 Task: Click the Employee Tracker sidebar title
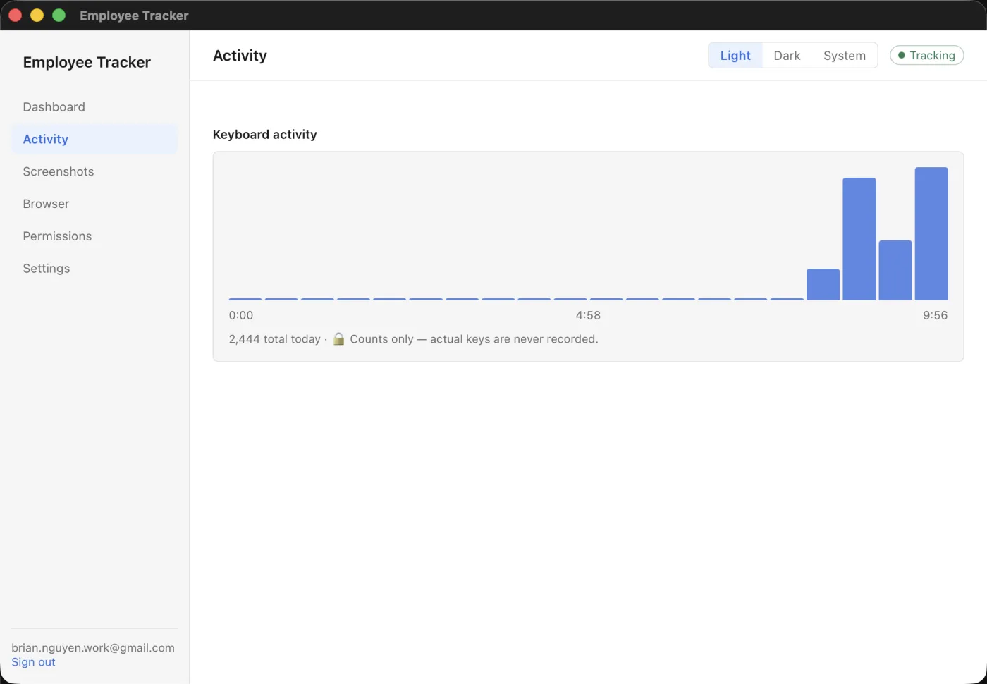[87, 62]
